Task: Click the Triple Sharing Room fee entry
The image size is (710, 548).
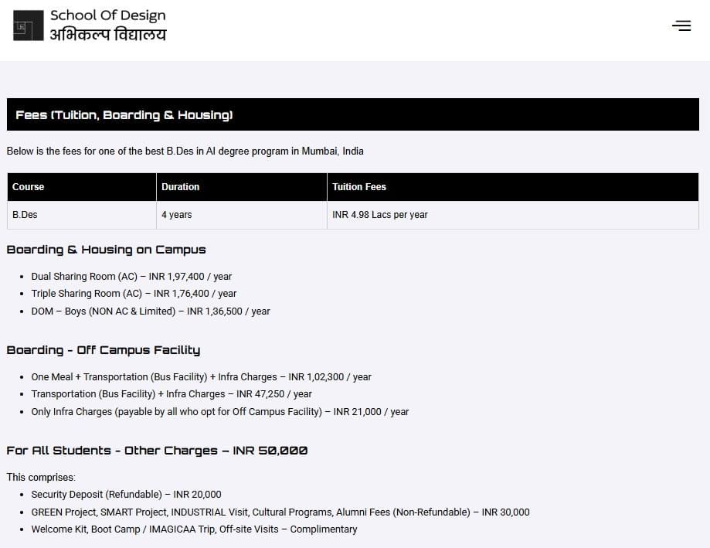Action: point(134,294)
